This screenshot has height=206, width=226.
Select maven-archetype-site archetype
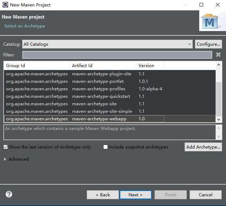point(110,104)
